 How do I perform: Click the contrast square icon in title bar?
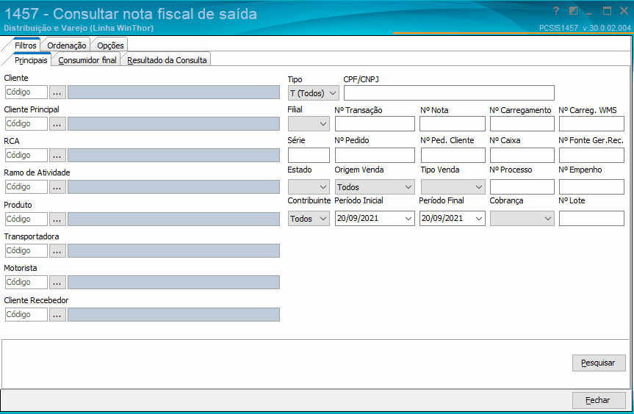pos(573,11)
